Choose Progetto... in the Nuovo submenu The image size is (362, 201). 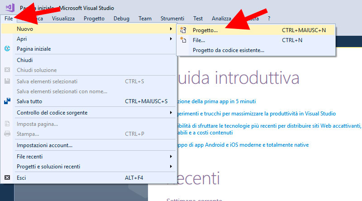(256, 30)
